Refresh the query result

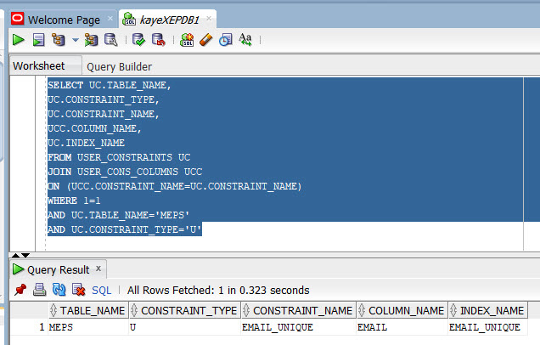point(59,290)
